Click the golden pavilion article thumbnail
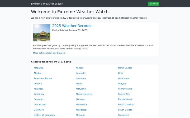Screen dimensions: 190x118 42,33
